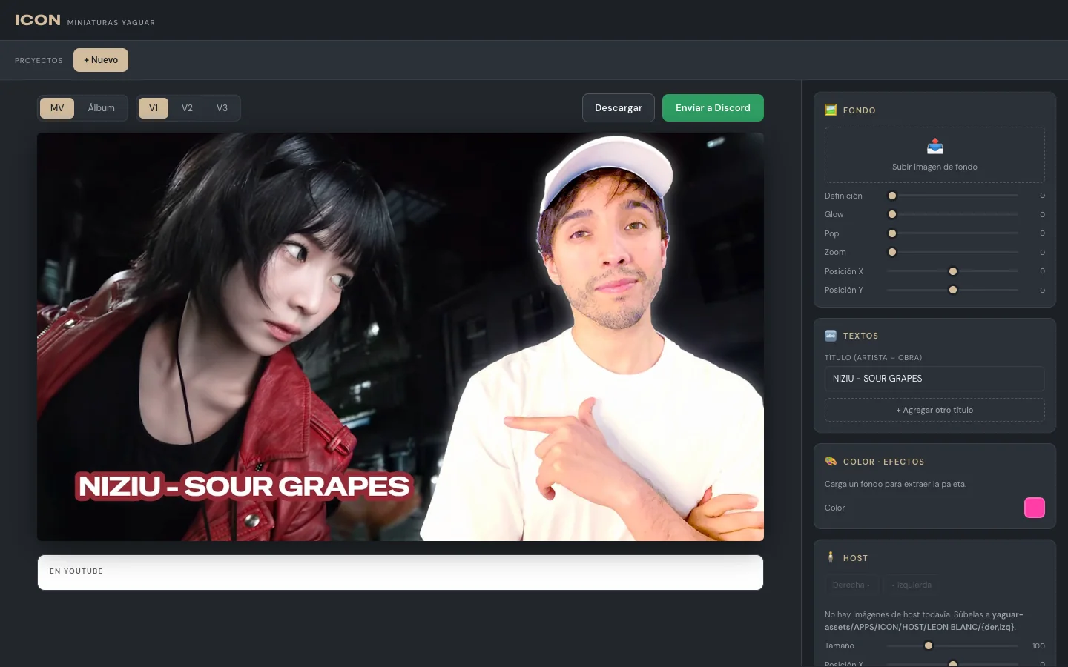The width and height of the screenshot is (1068, 667).
Task: Click the EN YOUTUBE preview panel
Action: point(400,572)
